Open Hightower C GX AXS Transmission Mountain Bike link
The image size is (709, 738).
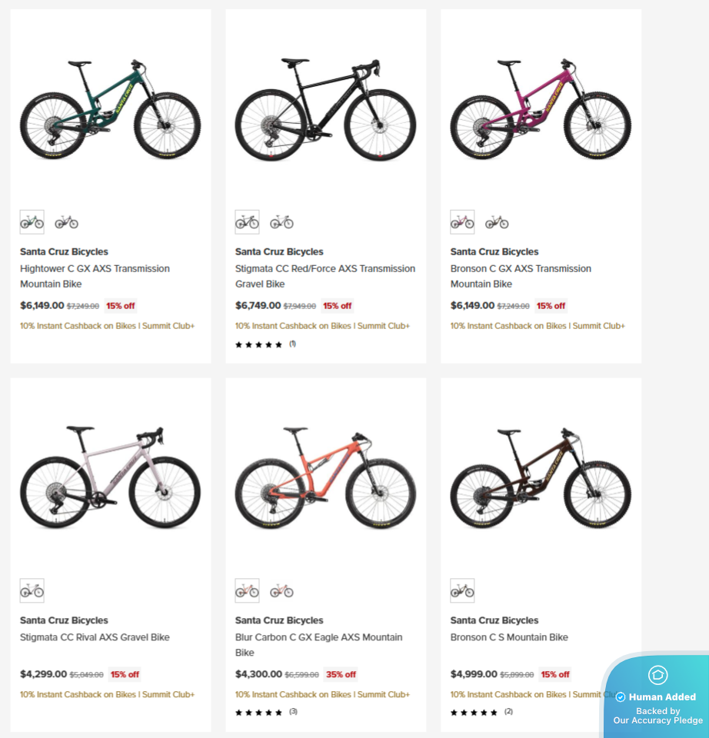point(95,276)
